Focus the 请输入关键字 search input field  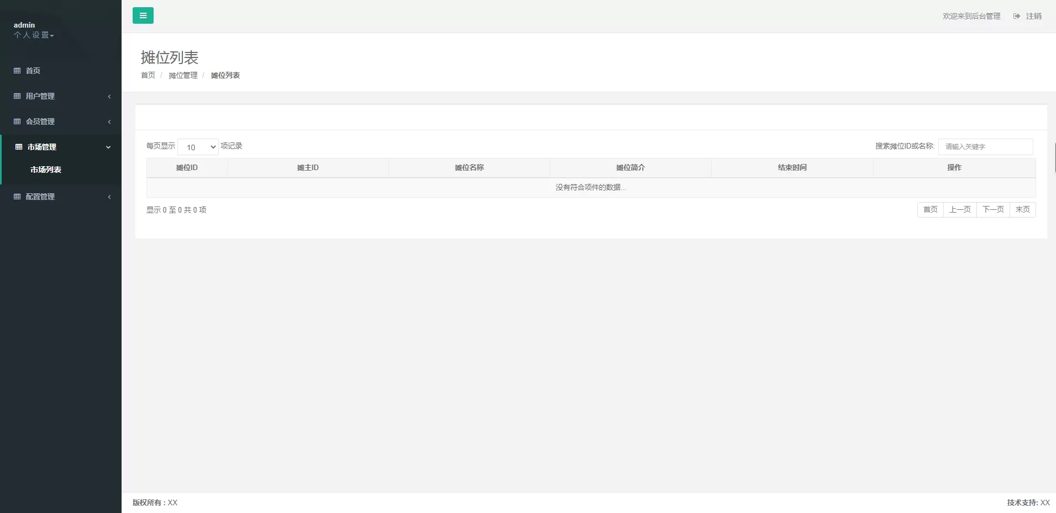(985, 147)
